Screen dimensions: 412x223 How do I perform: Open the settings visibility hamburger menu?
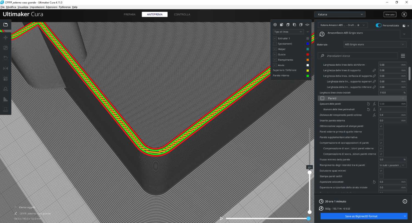[403, 56]
